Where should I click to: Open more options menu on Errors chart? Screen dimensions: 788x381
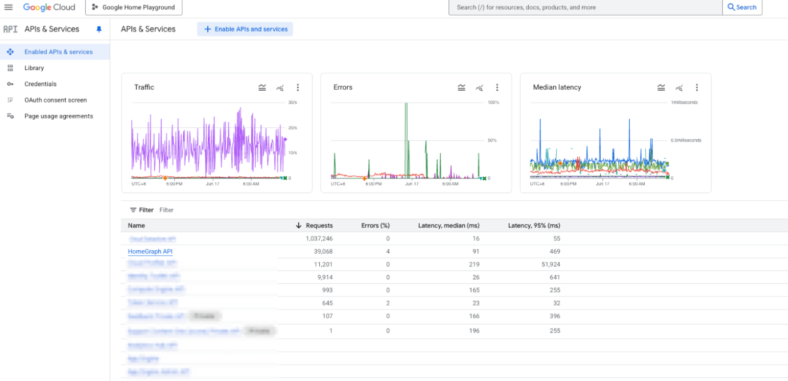click(497, 88)
